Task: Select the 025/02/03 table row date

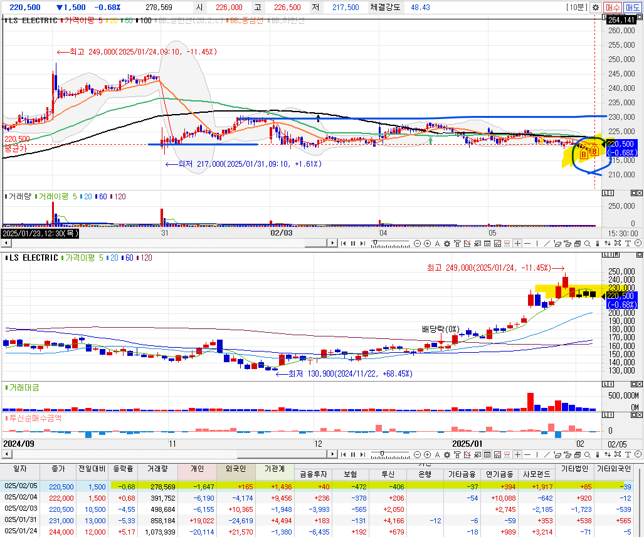Action: [x=21, y=508]
